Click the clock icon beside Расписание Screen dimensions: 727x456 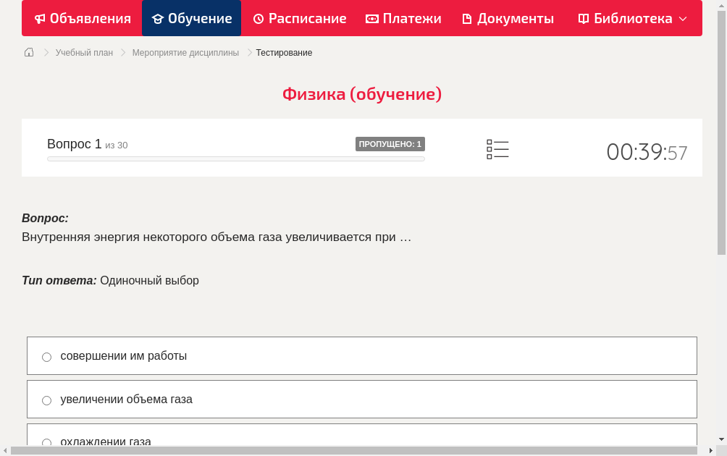pos(257,18)
